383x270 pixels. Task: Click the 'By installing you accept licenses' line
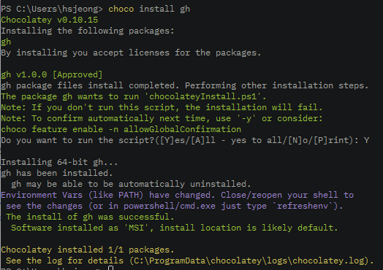(x=131, y=53)
